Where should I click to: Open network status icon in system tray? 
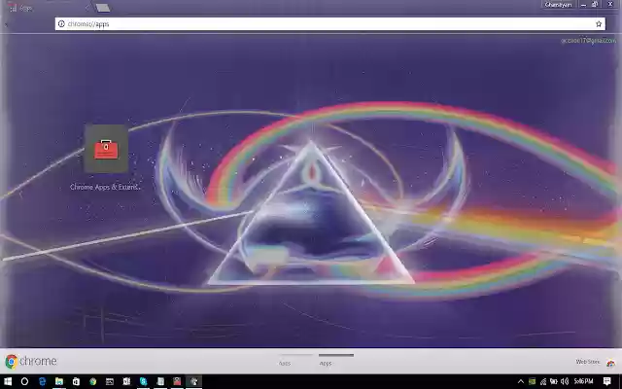pos(543,382)
